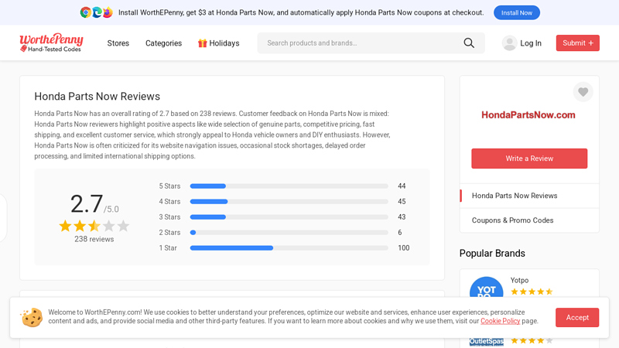The width and height of the screenshot is (619, 348).
Task: Open the Cookie Policy link
Action: pos(500,321)
